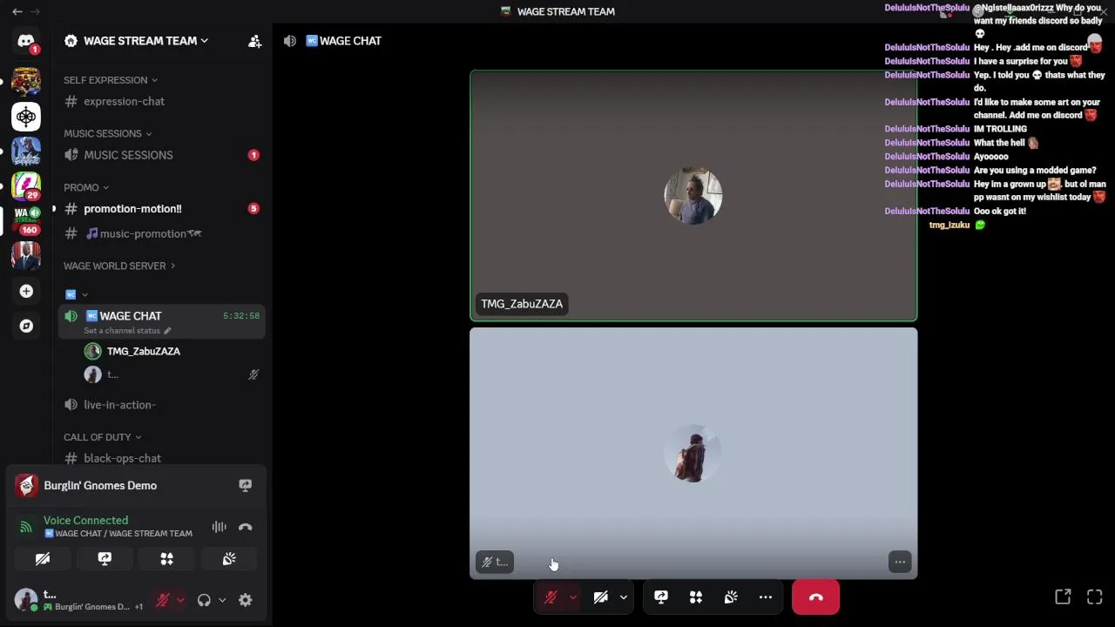The width and height of the screenshot is (1115, 627).
Task: Open Discover servers compass icon
Action: click(26, 326)
